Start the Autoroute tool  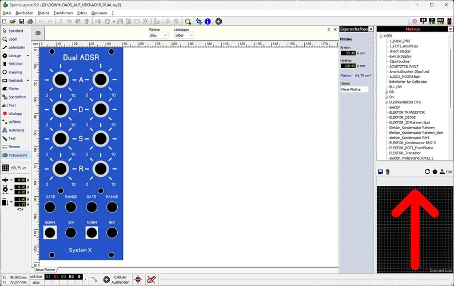click(x=14, y=130)
